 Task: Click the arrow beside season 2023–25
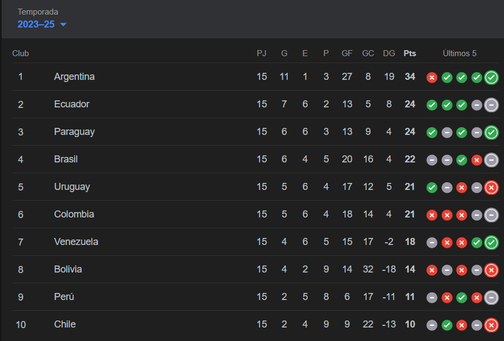(63, 24)
